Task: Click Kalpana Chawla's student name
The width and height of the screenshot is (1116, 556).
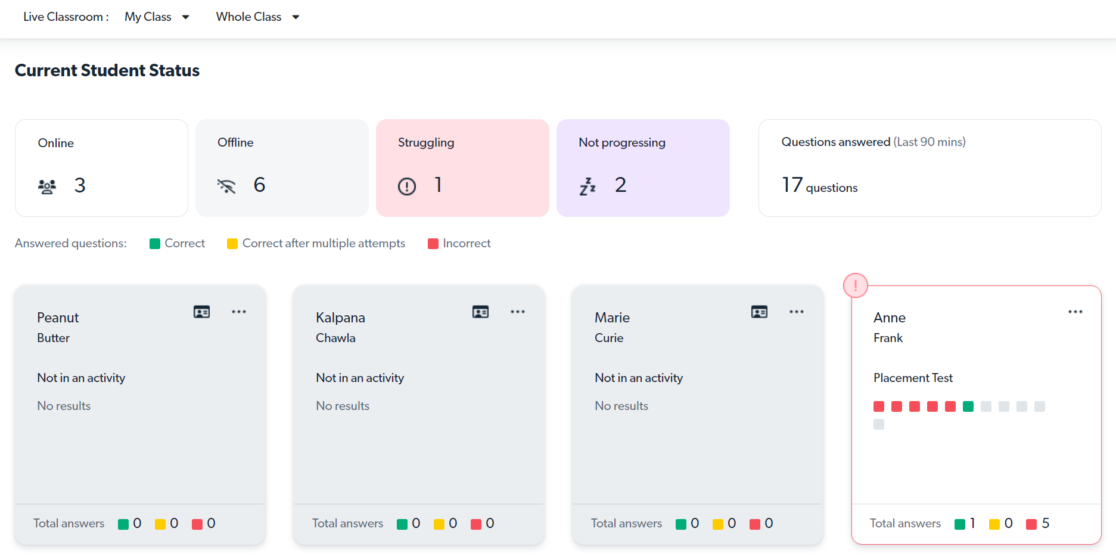Action: (x=340, y=327)
